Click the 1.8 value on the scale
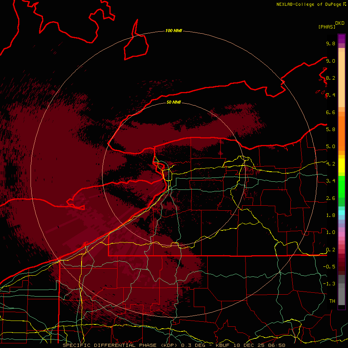 click(x=331, y=215)
